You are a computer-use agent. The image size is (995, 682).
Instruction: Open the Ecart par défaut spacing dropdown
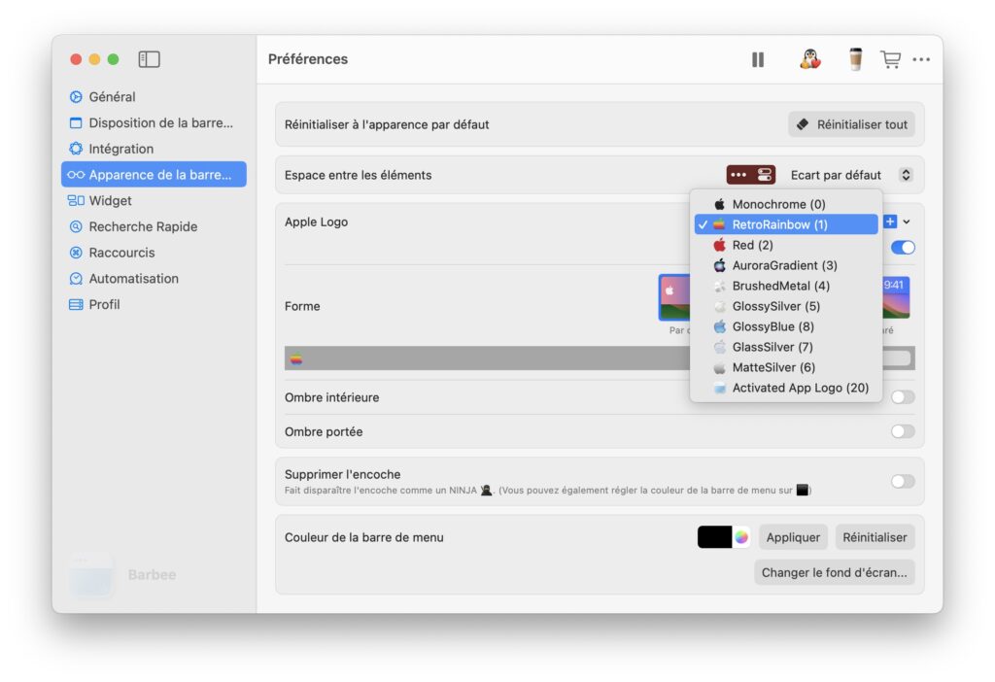[x=850, y=175]
